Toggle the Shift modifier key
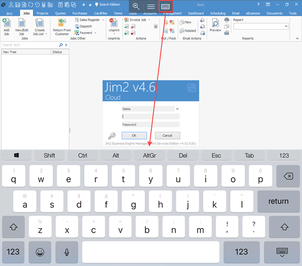 tap(49, 155)
